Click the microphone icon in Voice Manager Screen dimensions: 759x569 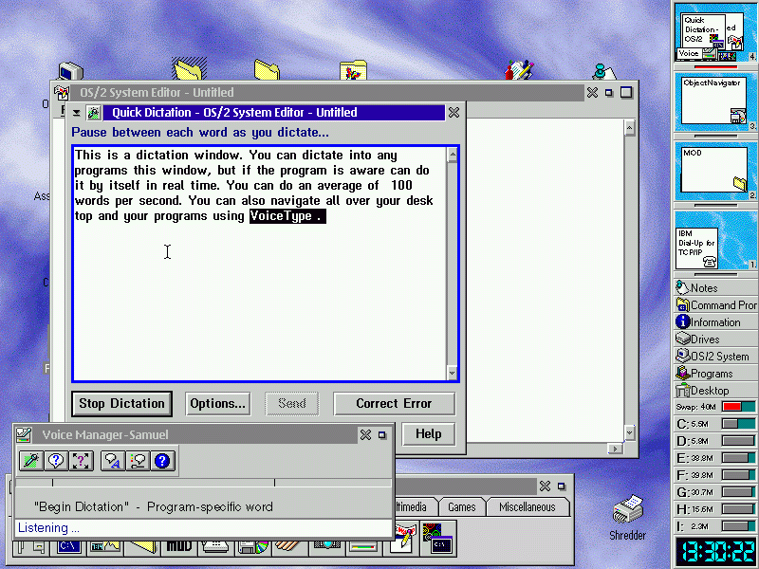pyautogui.click(x=31, y=461)
